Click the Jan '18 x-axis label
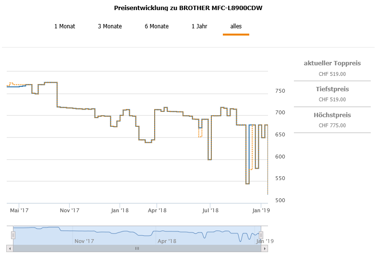377x255 pixels. (x=120, y=210)
